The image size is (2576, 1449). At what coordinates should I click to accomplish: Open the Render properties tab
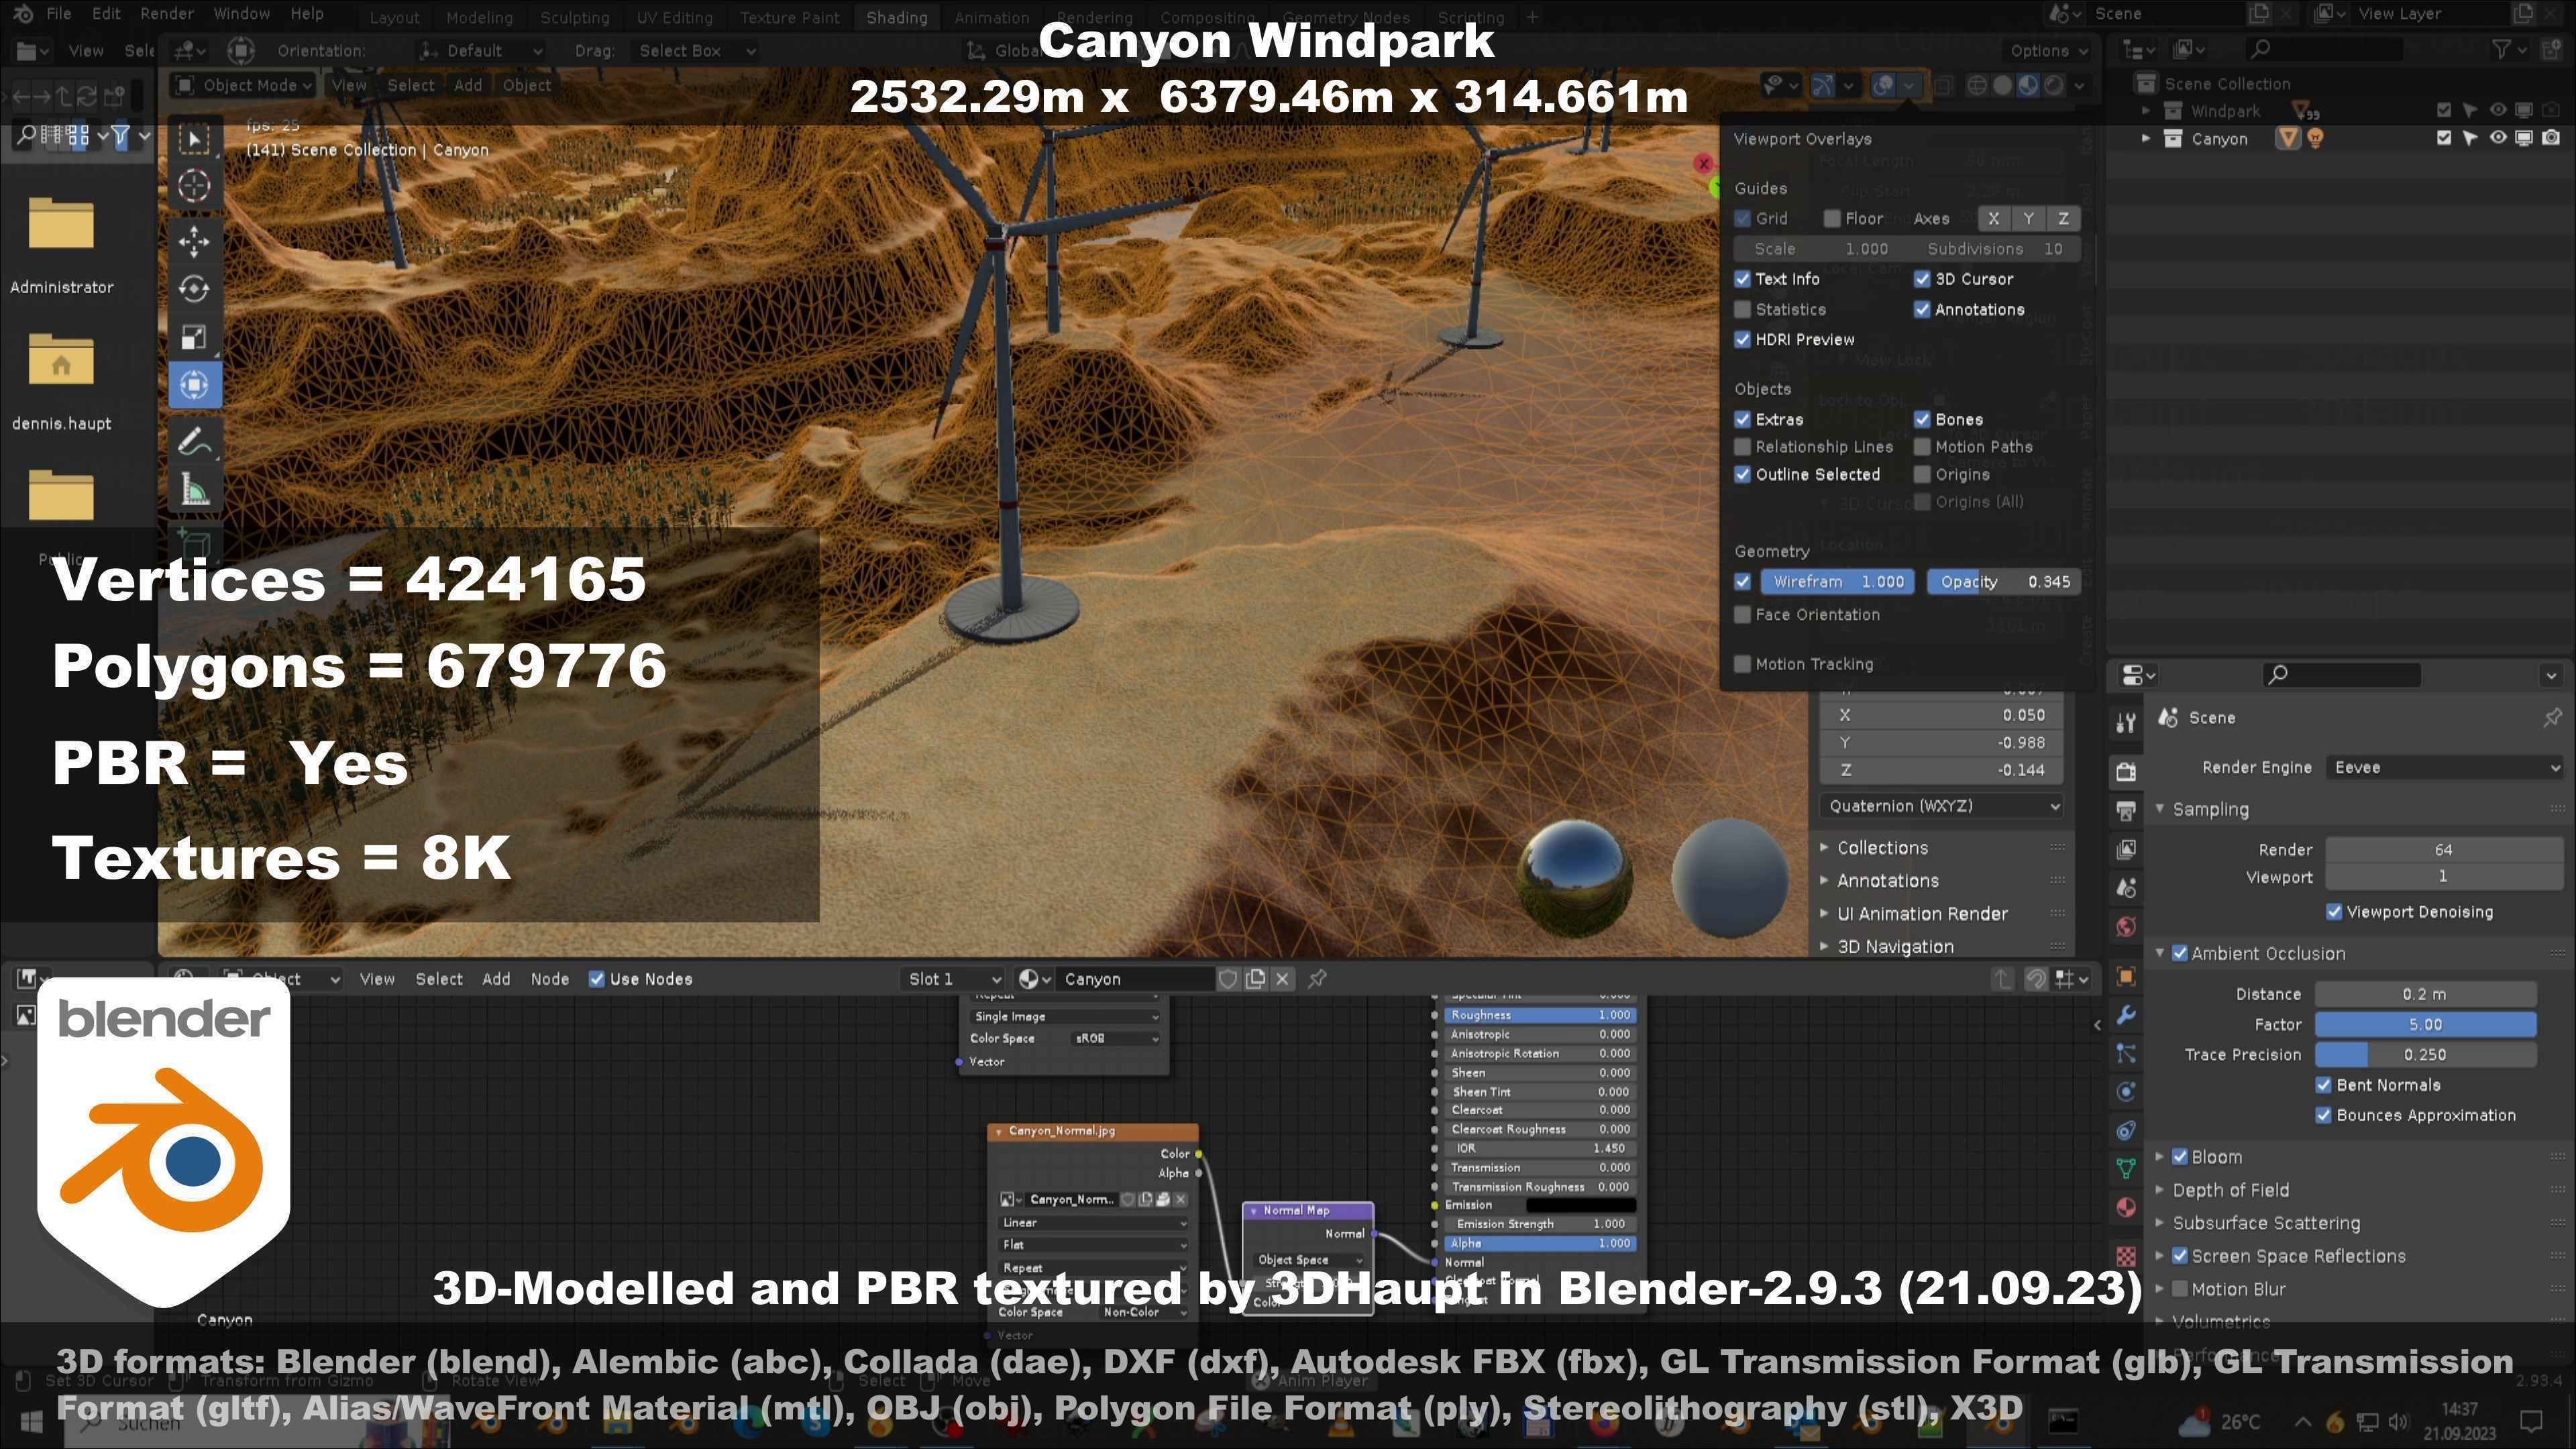tap(2126, 771)
